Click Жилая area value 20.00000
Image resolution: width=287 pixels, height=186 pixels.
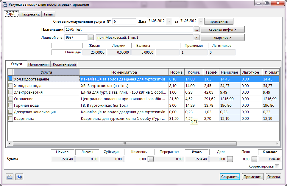[94, 52]
